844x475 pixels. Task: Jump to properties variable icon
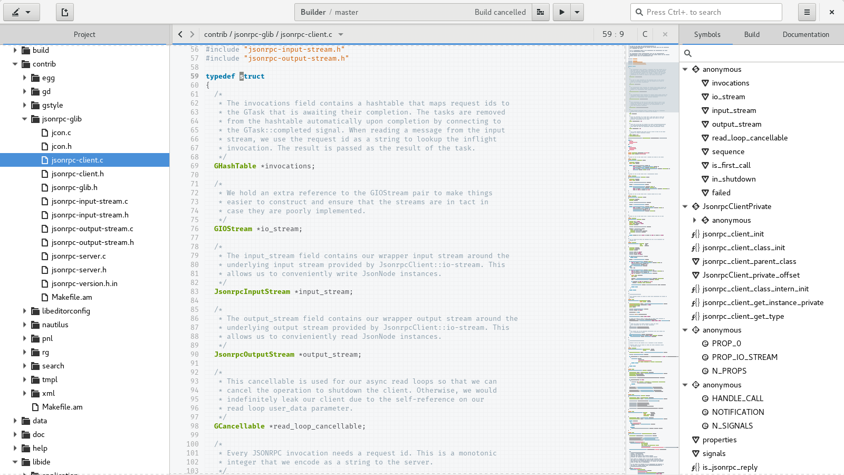pos(696,440)
